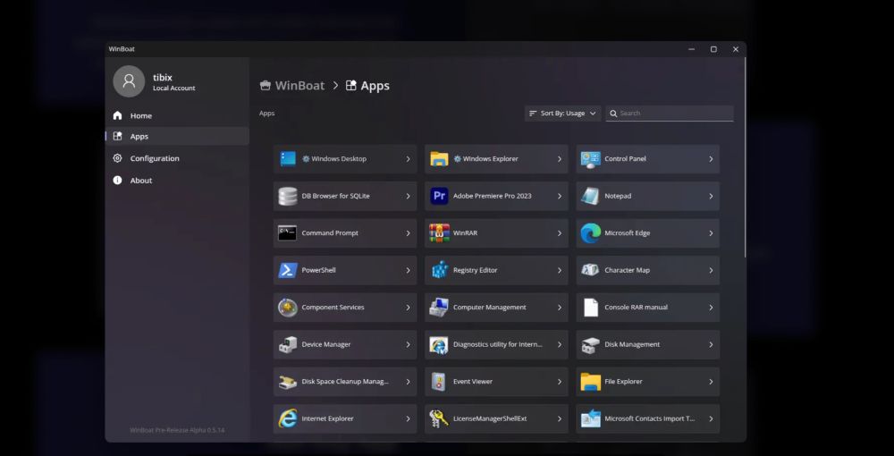Viewport: 894px width, 456px height.
Task: Click the PowerShell icon
Action: (288, 270)
